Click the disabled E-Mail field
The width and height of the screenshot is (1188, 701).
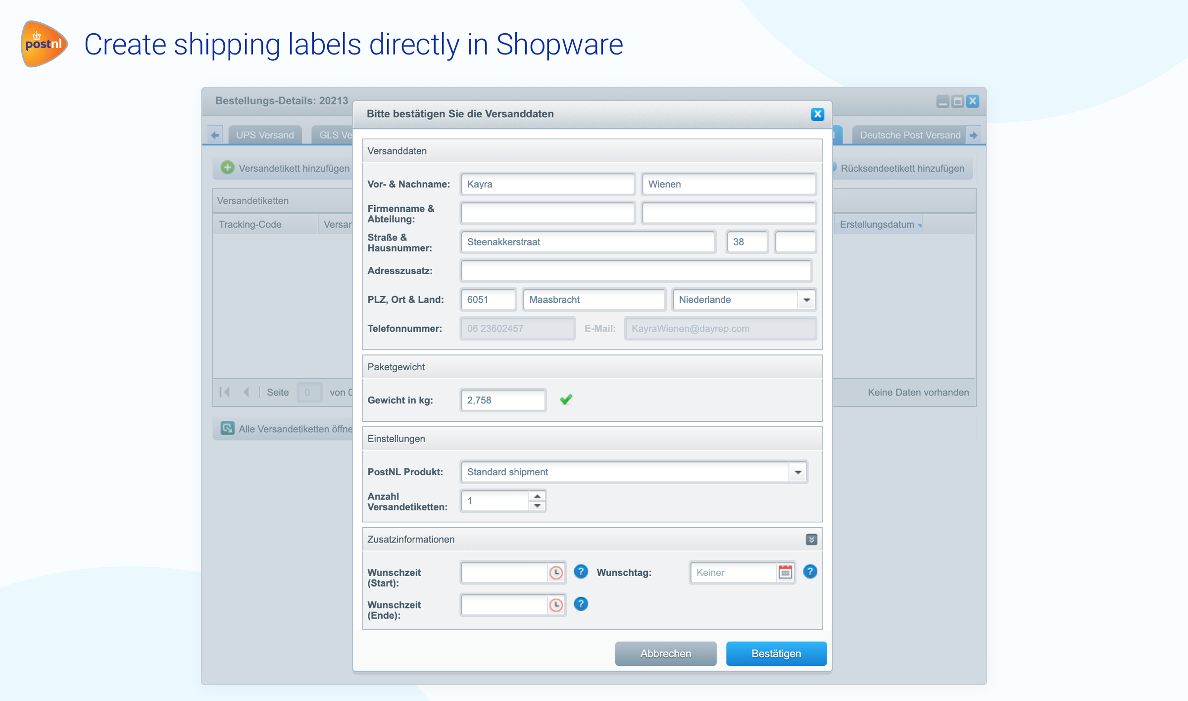pos(720,328)
